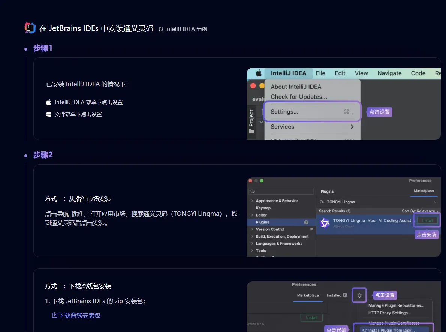Expand Build, Execution, Deployment settings
This screenshot has height=332, width=446.
coord(252,236)
